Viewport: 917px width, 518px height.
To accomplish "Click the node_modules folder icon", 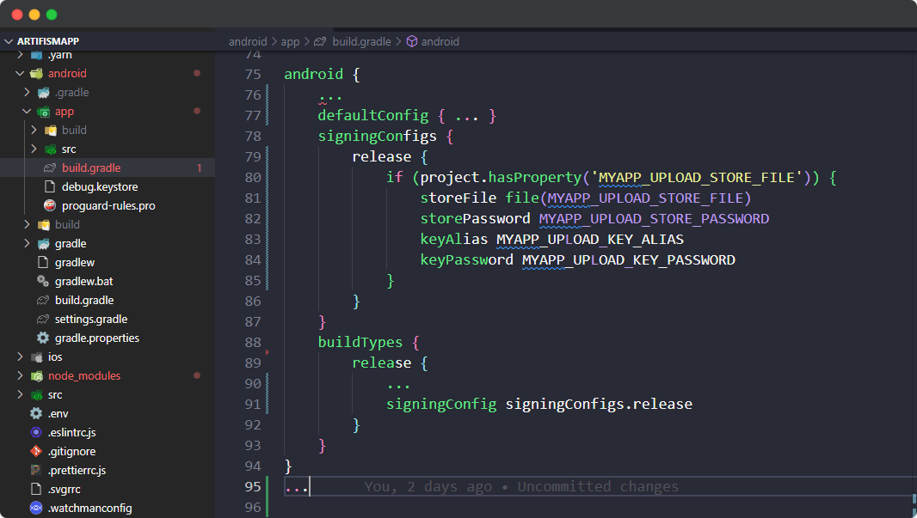I will pyautogui.click(x=36, y=375).
